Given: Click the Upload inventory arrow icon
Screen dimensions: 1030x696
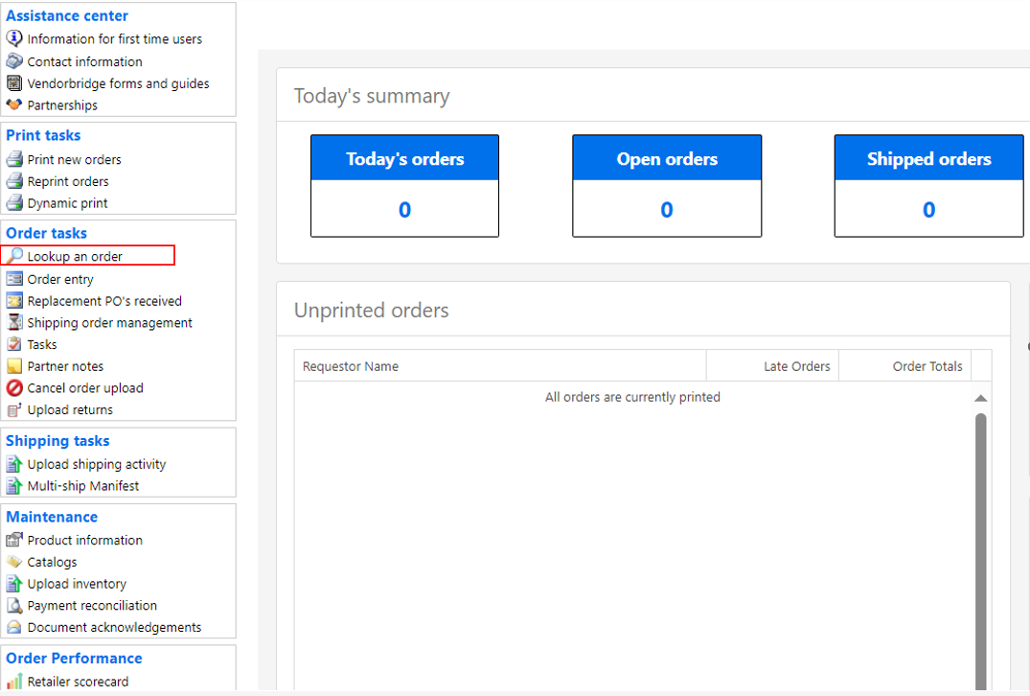Looking at the screenshot, I should point(14,584).
